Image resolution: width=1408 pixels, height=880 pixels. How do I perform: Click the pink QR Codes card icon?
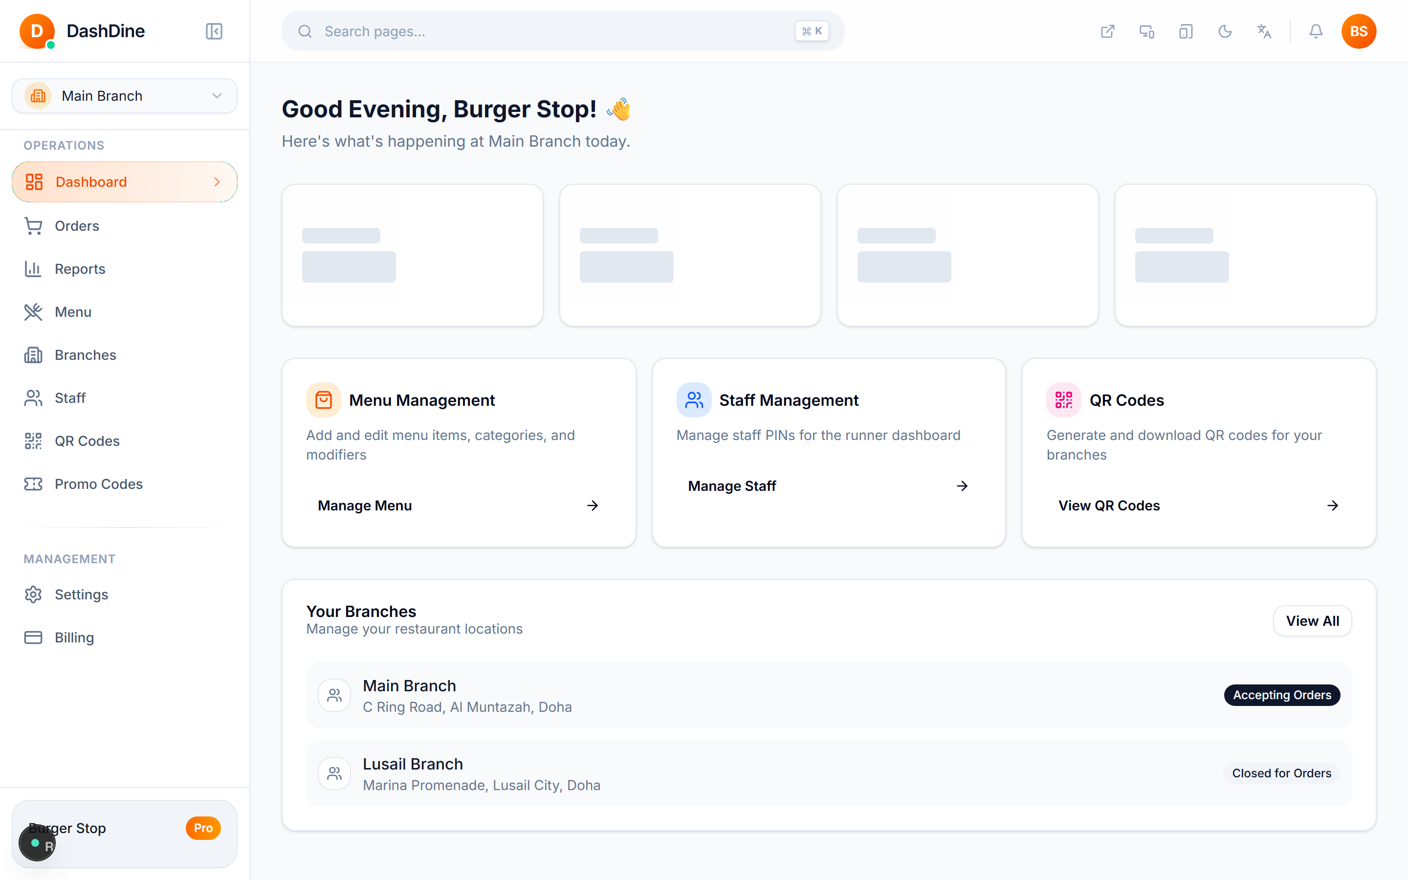tap(1063, 400)
